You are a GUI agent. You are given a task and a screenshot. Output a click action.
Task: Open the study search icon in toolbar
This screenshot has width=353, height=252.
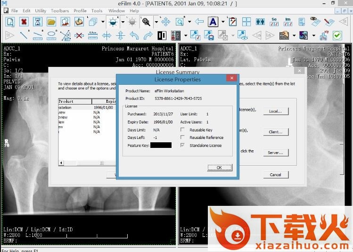pos(10,22)
